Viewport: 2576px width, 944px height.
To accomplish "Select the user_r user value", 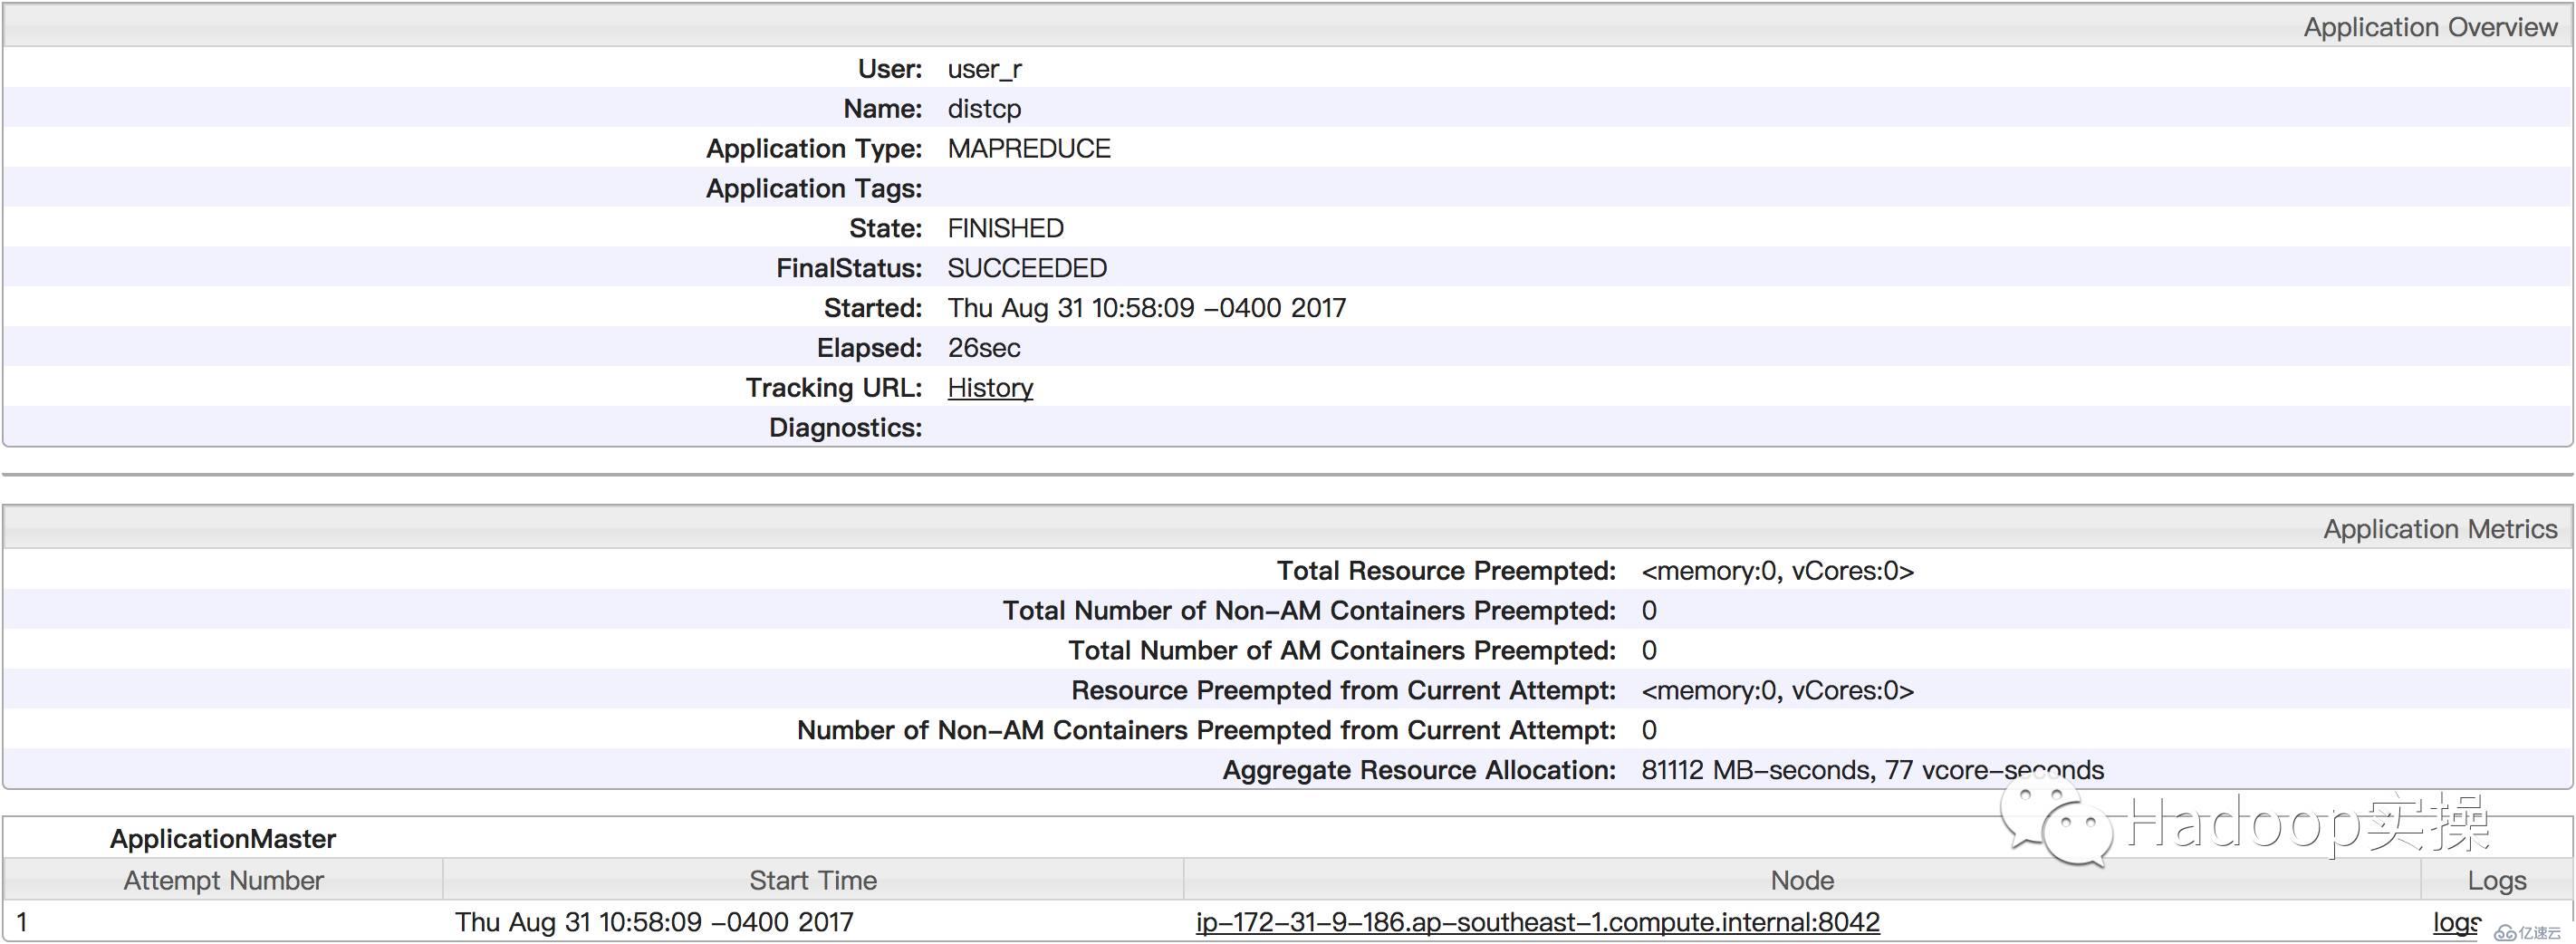I will 985,69.
